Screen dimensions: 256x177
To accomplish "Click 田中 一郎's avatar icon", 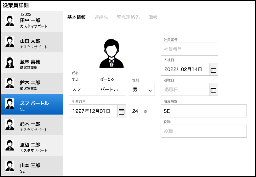I will pos(10,21).
